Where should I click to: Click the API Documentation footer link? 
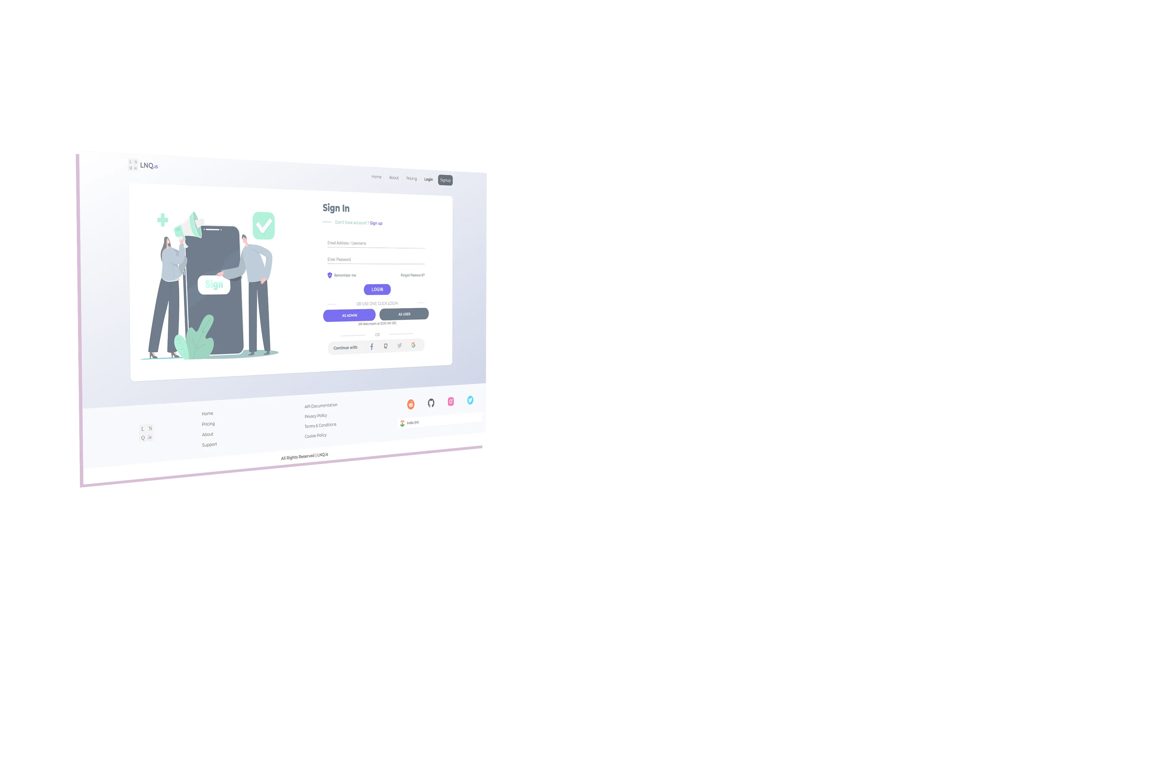click(x=320, y=405)
